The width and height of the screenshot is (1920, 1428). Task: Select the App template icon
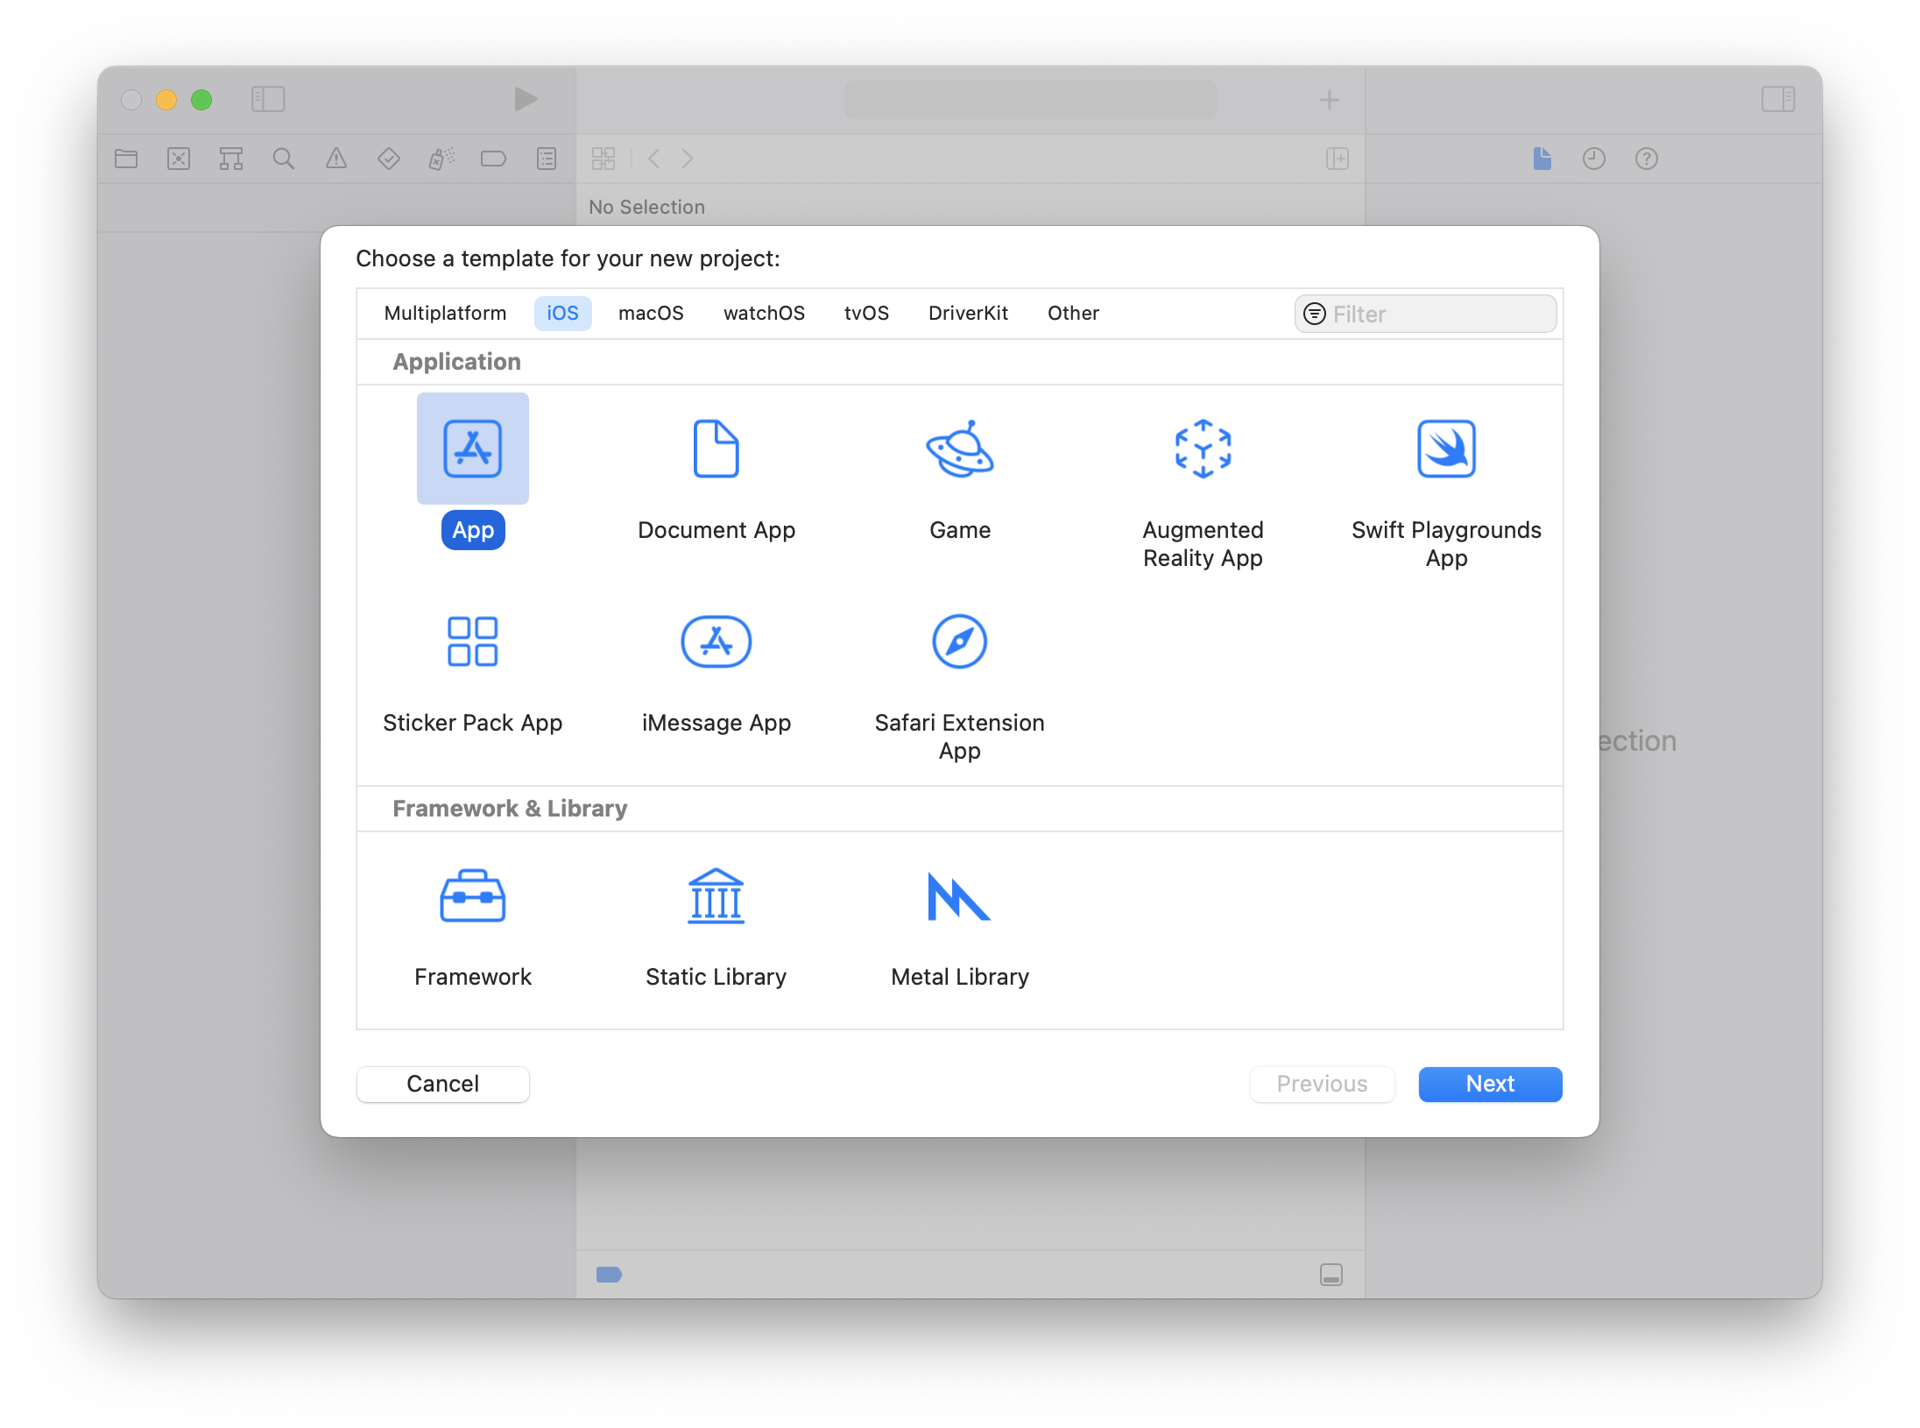[473, 449]
